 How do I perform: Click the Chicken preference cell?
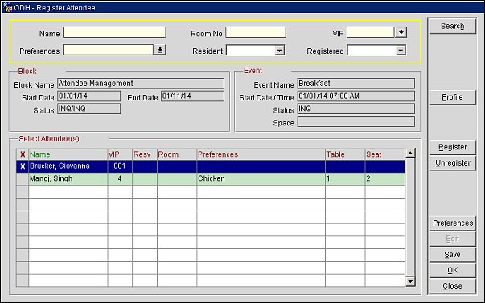click(x=261, y=179)
